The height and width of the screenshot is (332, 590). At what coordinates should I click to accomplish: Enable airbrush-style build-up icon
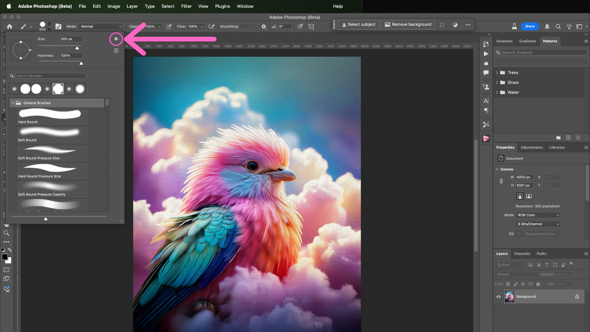(x=211, y=26)
